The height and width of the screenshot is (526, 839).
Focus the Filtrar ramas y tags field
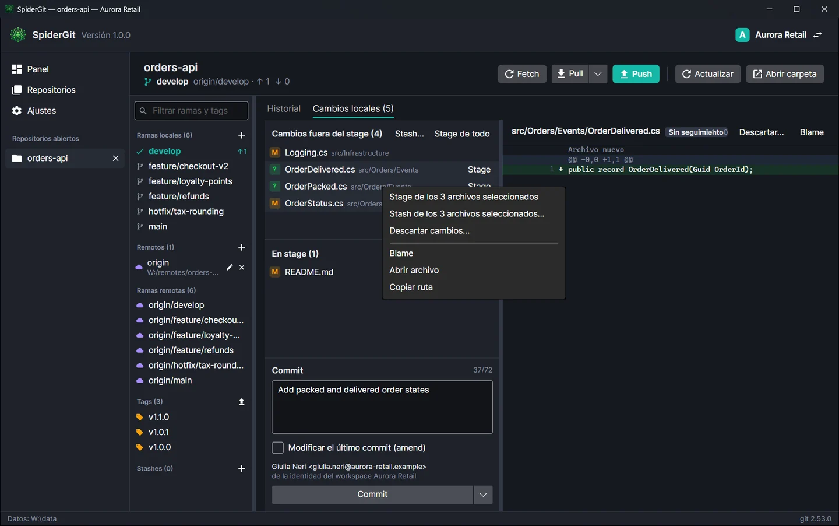click(x=191, y=111)
